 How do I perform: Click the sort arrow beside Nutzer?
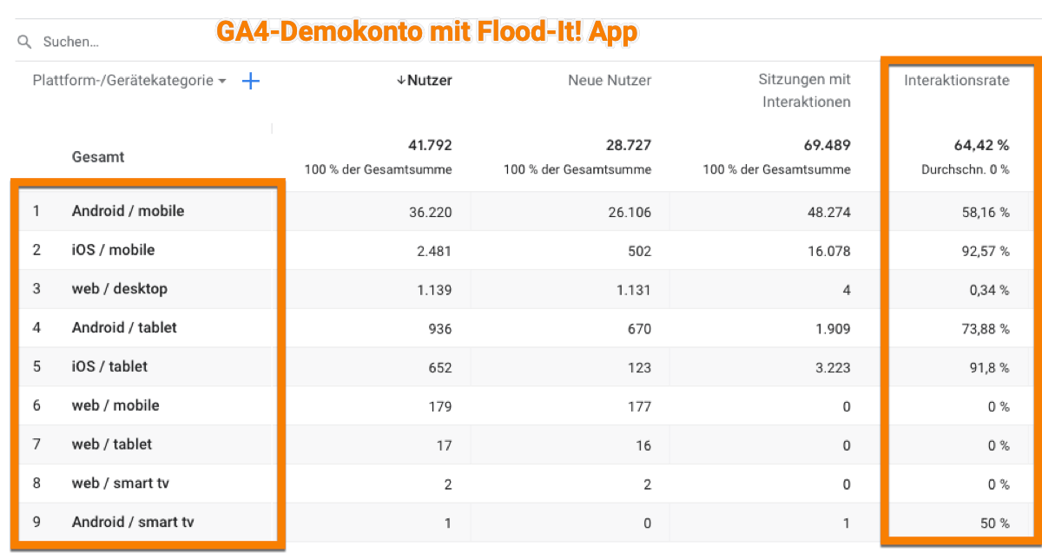400,81
